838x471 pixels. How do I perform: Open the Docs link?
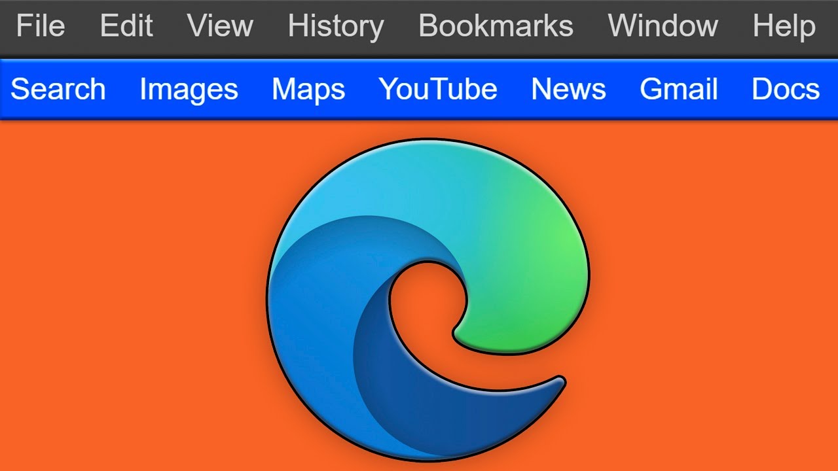click(786, 89)
